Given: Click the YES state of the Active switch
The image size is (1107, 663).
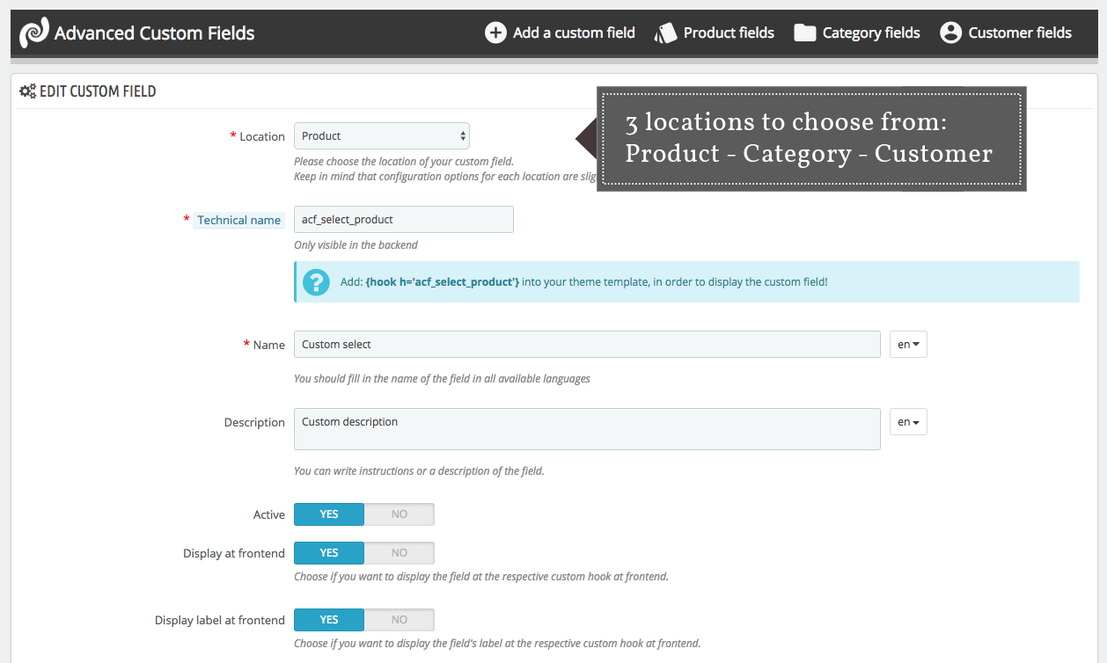Looking at the screenshot, I should [328, 514].
